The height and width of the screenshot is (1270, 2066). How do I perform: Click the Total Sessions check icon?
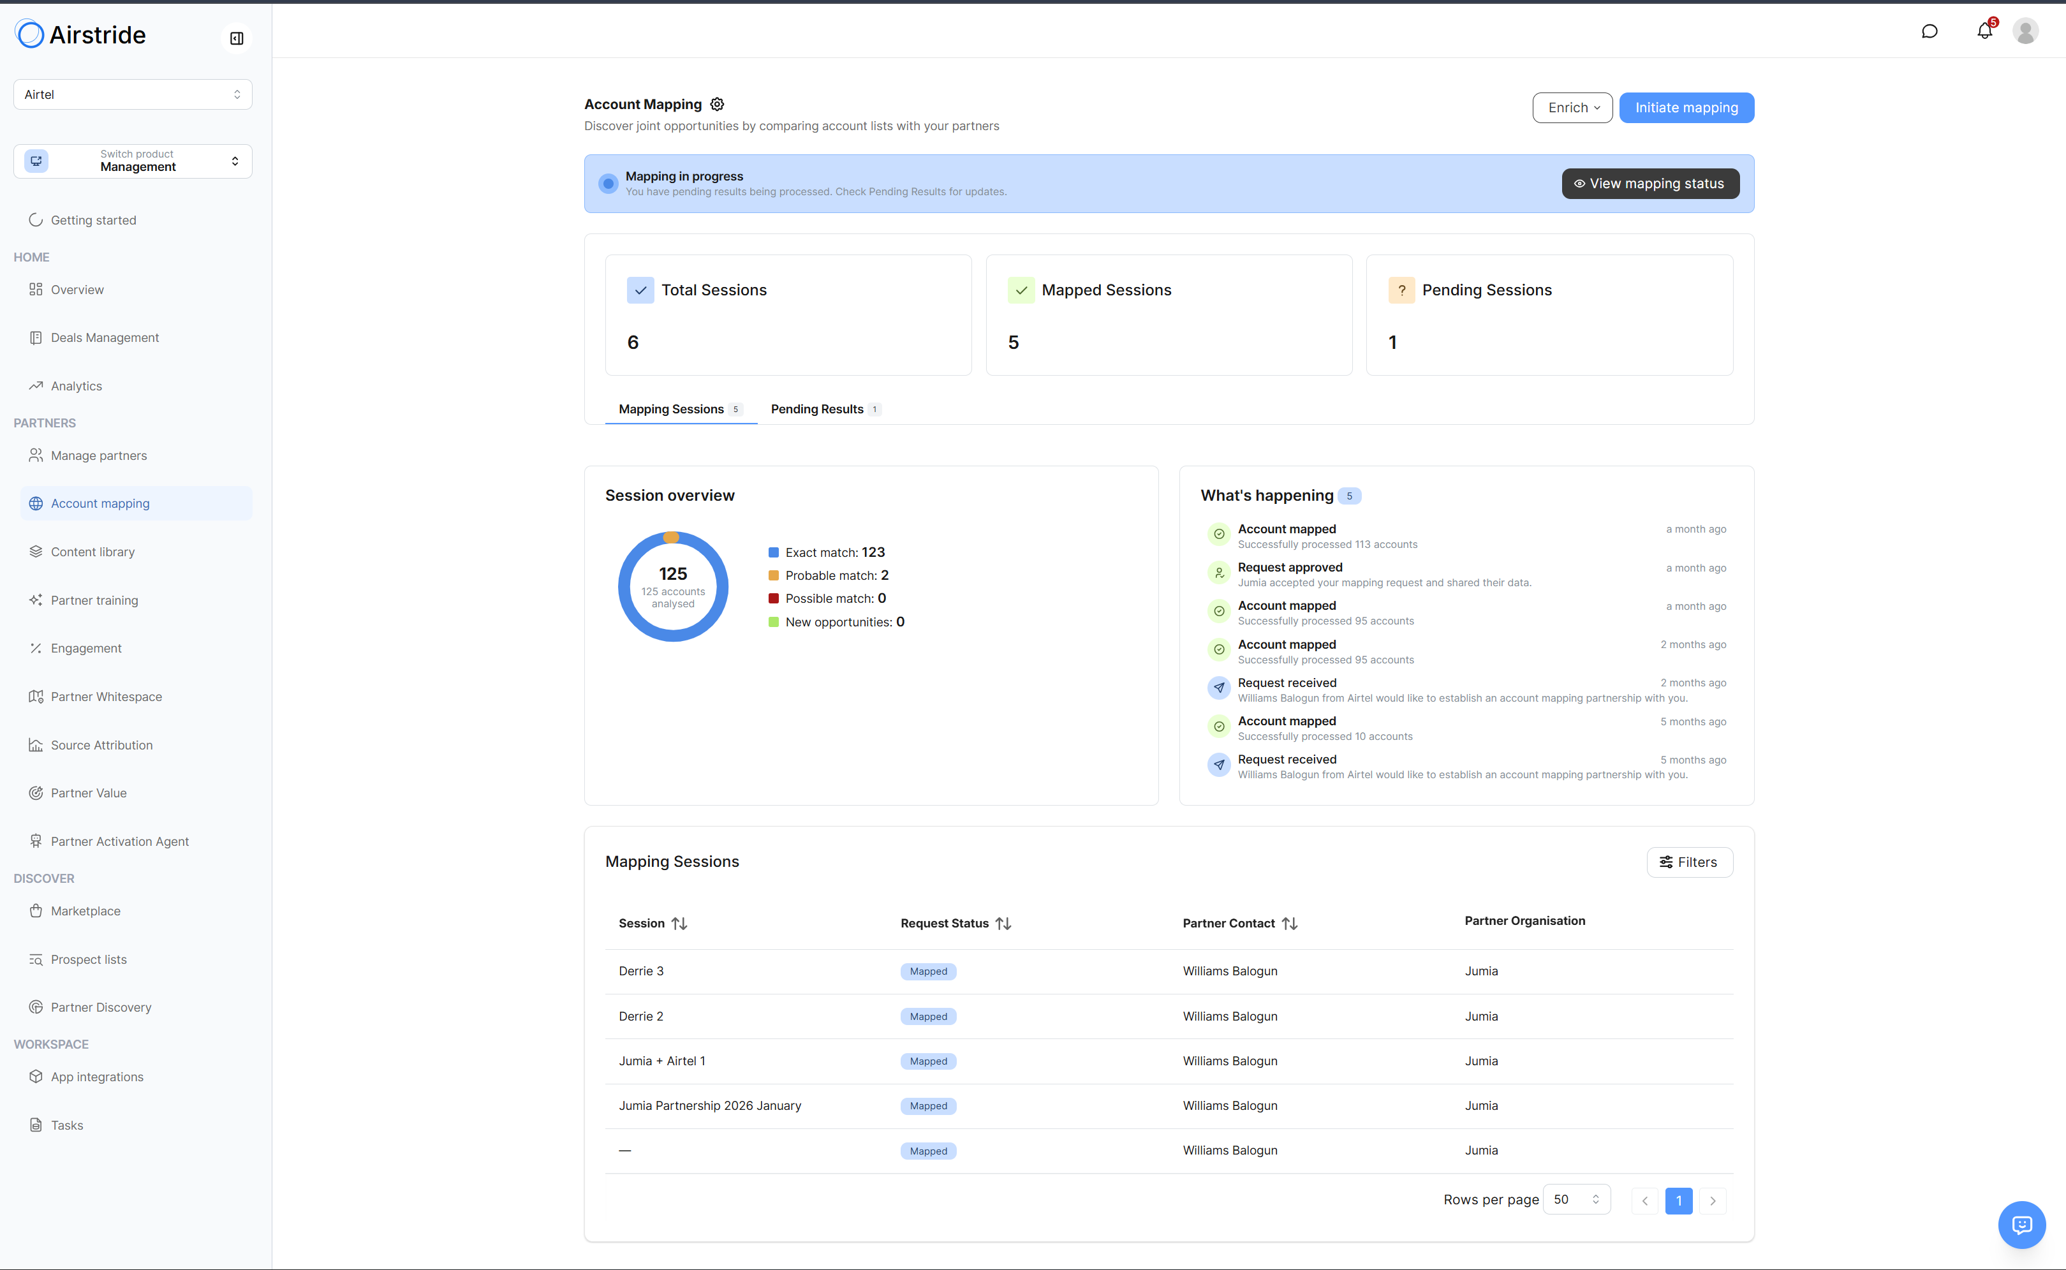640,291
